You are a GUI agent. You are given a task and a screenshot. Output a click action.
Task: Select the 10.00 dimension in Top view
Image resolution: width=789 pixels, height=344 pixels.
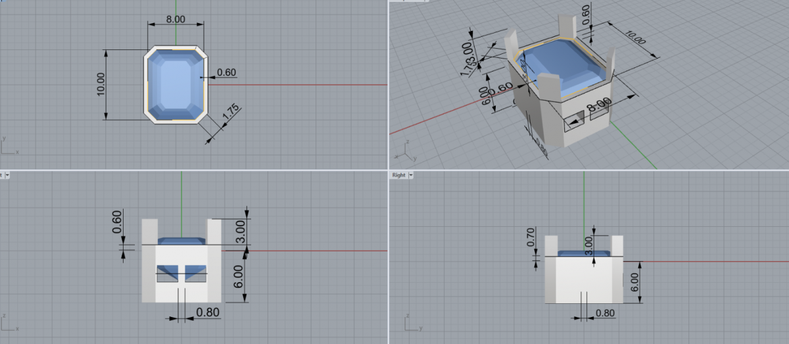[x=101, y=84]
